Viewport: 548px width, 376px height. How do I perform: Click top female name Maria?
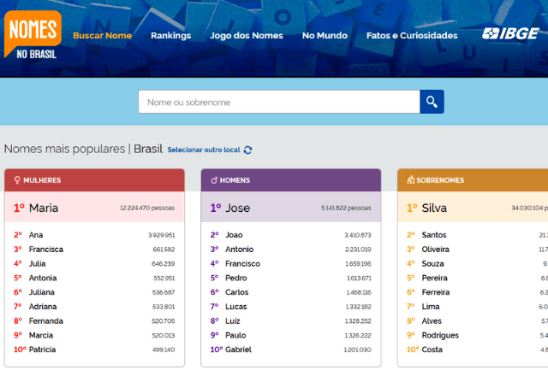pos(43,208)
